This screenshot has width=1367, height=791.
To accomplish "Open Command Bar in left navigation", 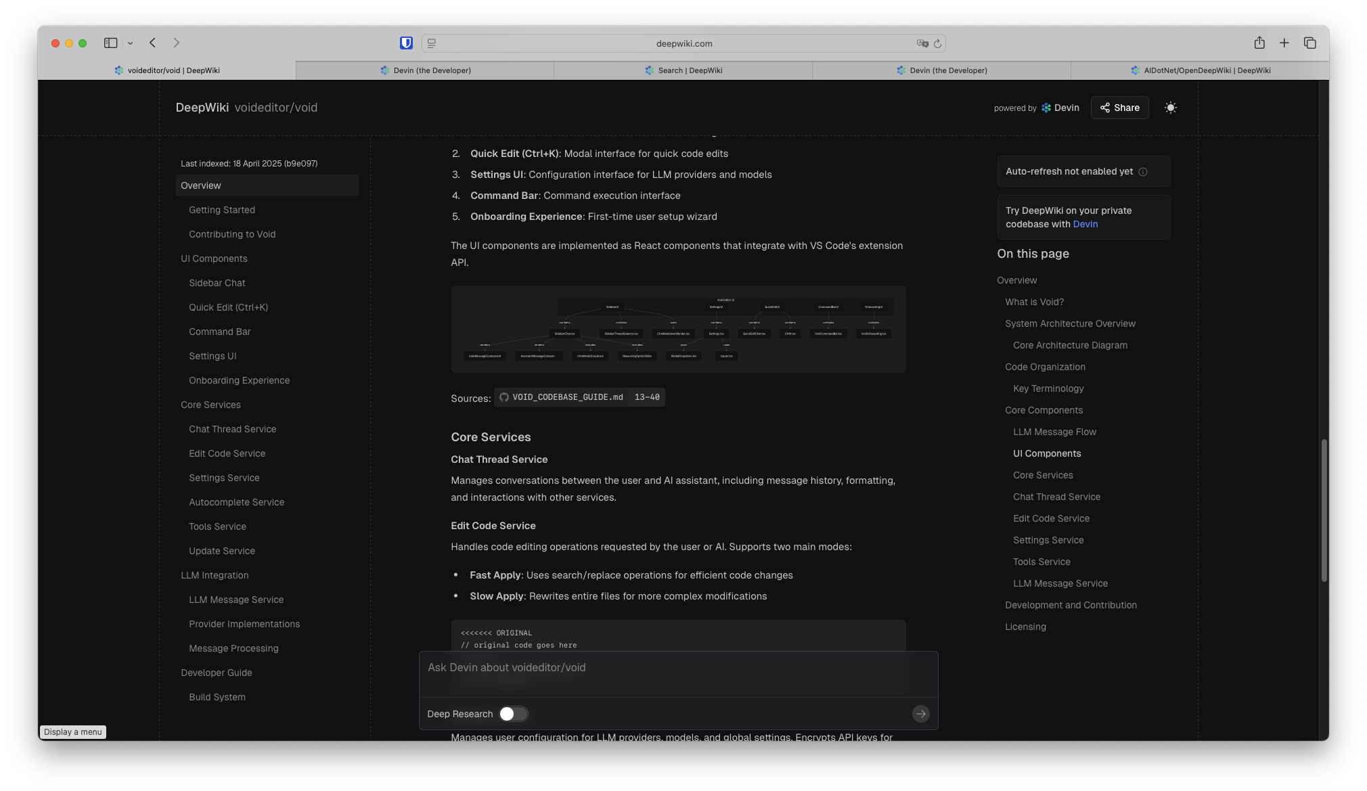I will tap(219, 332).
